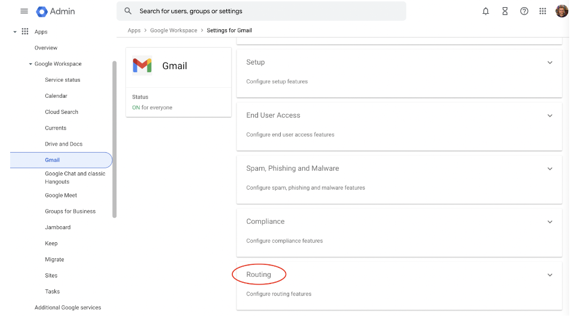Screen dimensions: 577x321
Task: Go to Apps breadcrumb link
Action: point(134,30)
